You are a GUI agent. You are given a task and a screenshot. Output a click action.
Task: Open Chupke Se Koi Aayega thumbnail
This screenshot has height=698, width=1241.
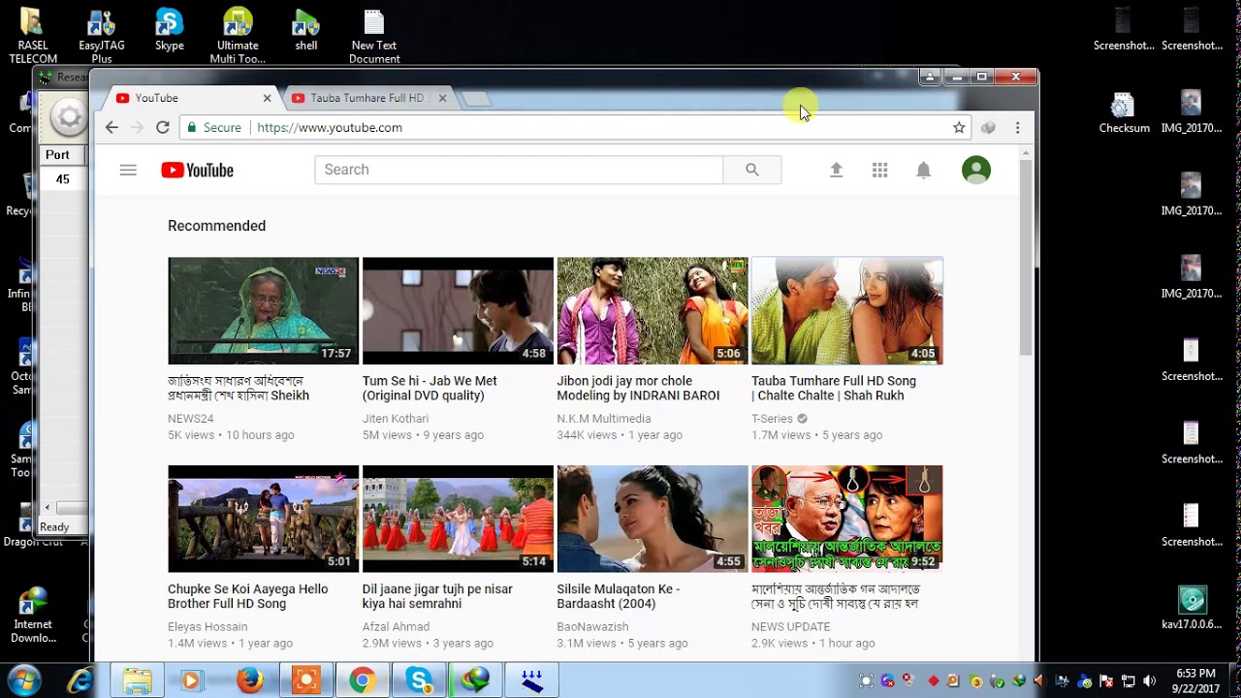click(x=263, y=519)
